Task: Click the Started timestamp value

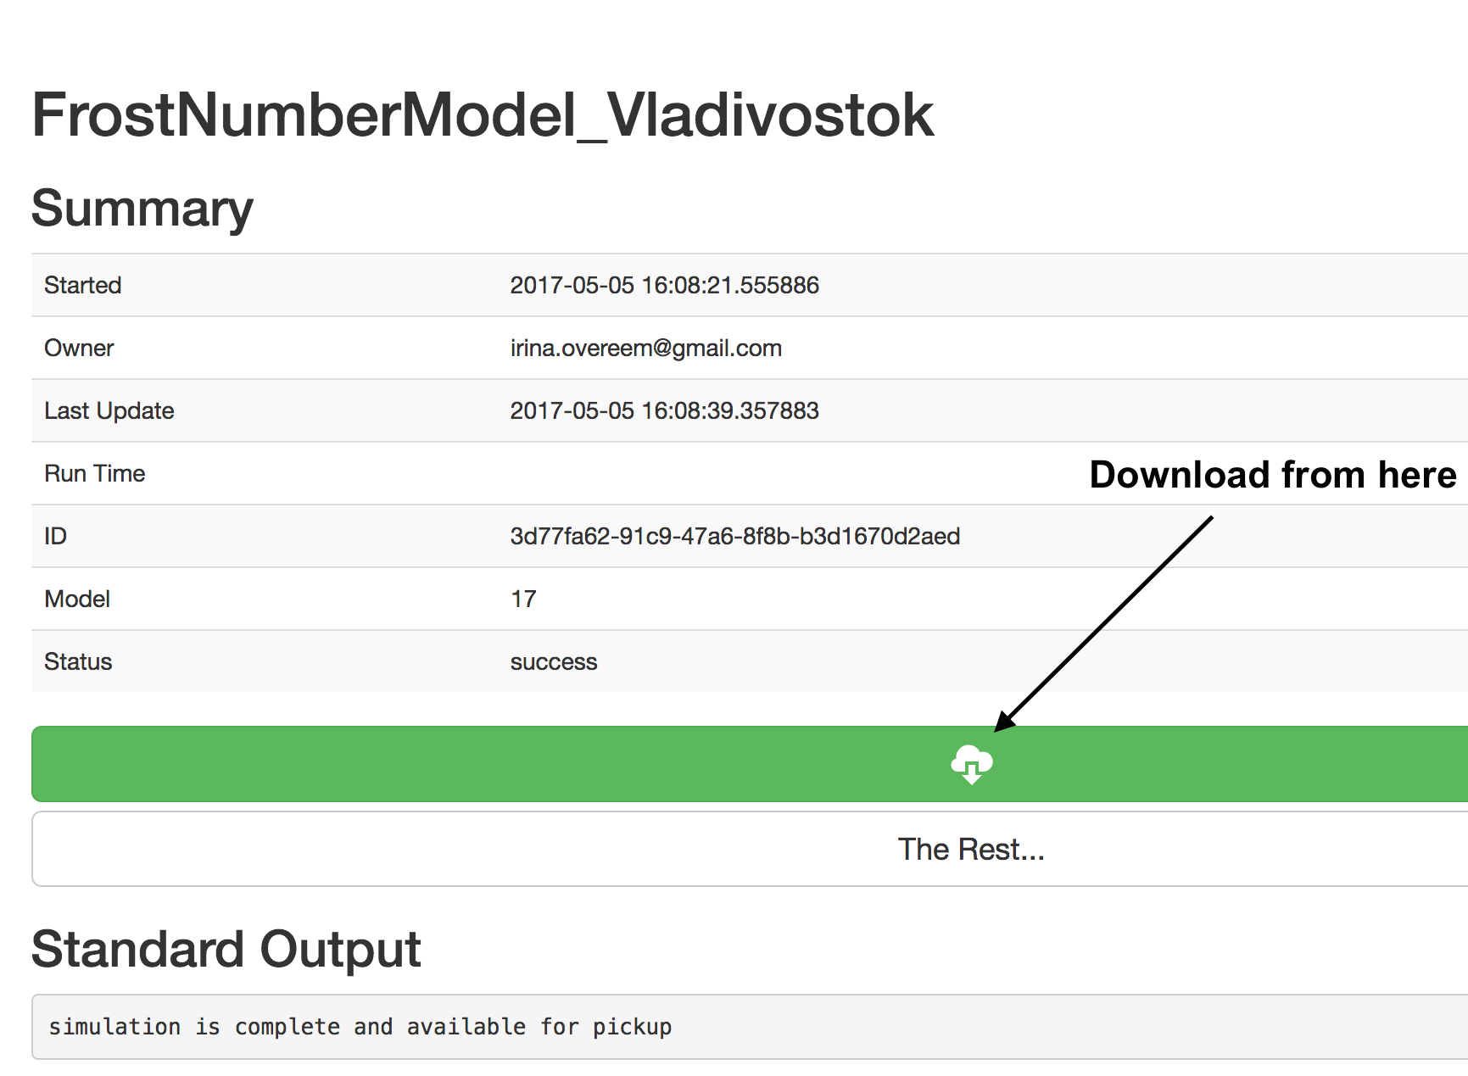Action: pos(664,285)
